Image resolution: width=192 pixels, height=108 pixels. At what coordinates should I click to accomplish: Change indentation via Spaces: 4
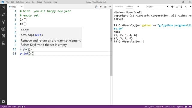[159, 107]
